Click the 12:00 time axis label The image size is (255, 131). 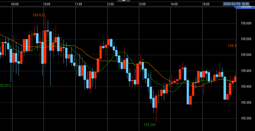point(110,4)
